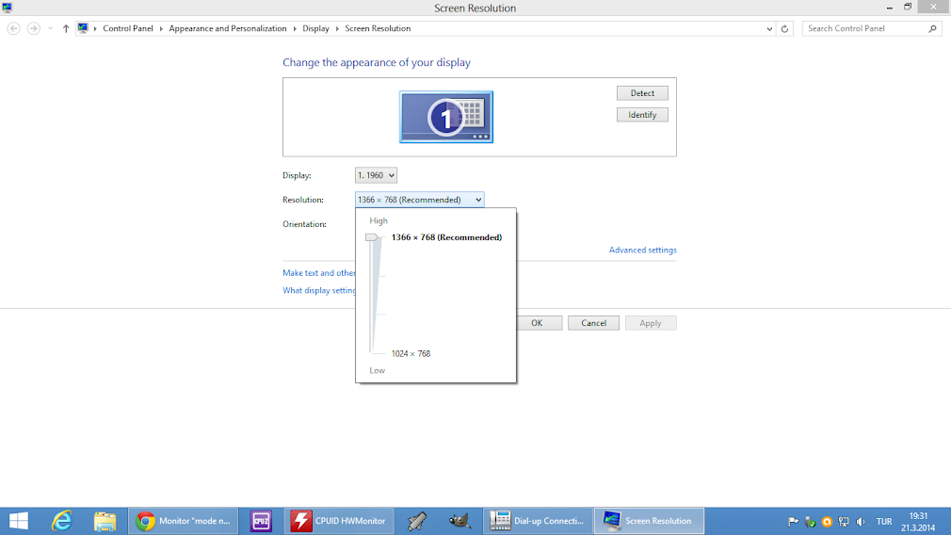Click the control panel icon in address bar
The image size is (951, 535).
pyautogui.click(x=83, y=28)
